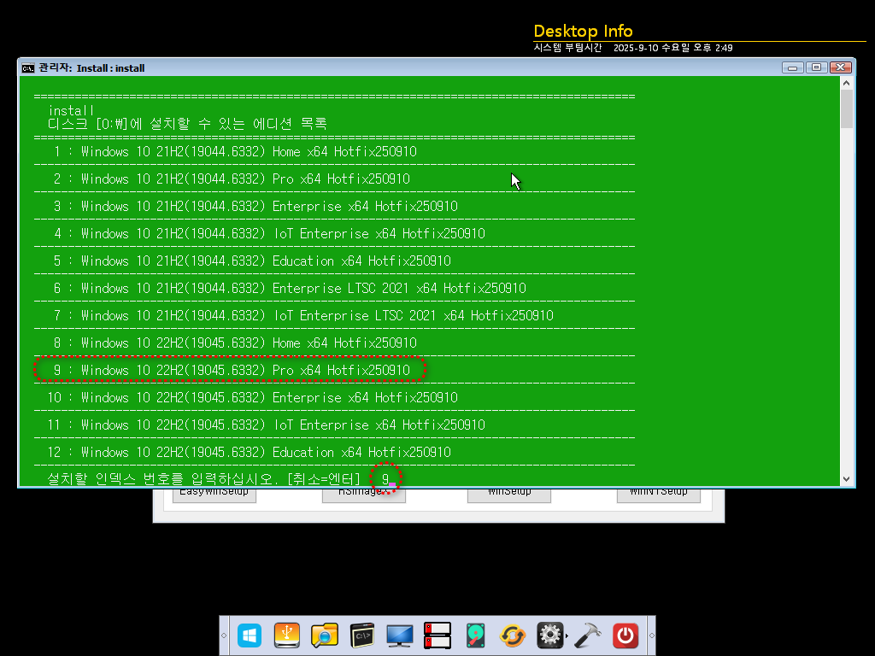Click the red power button icon
875x656 pixels.
tap(625, 635)
